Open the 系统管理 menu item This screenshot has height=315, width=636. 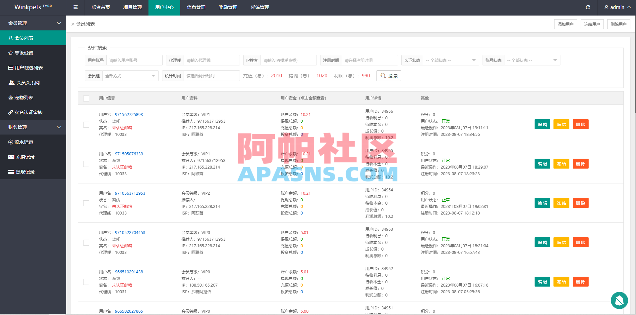(x=260, y=7)
